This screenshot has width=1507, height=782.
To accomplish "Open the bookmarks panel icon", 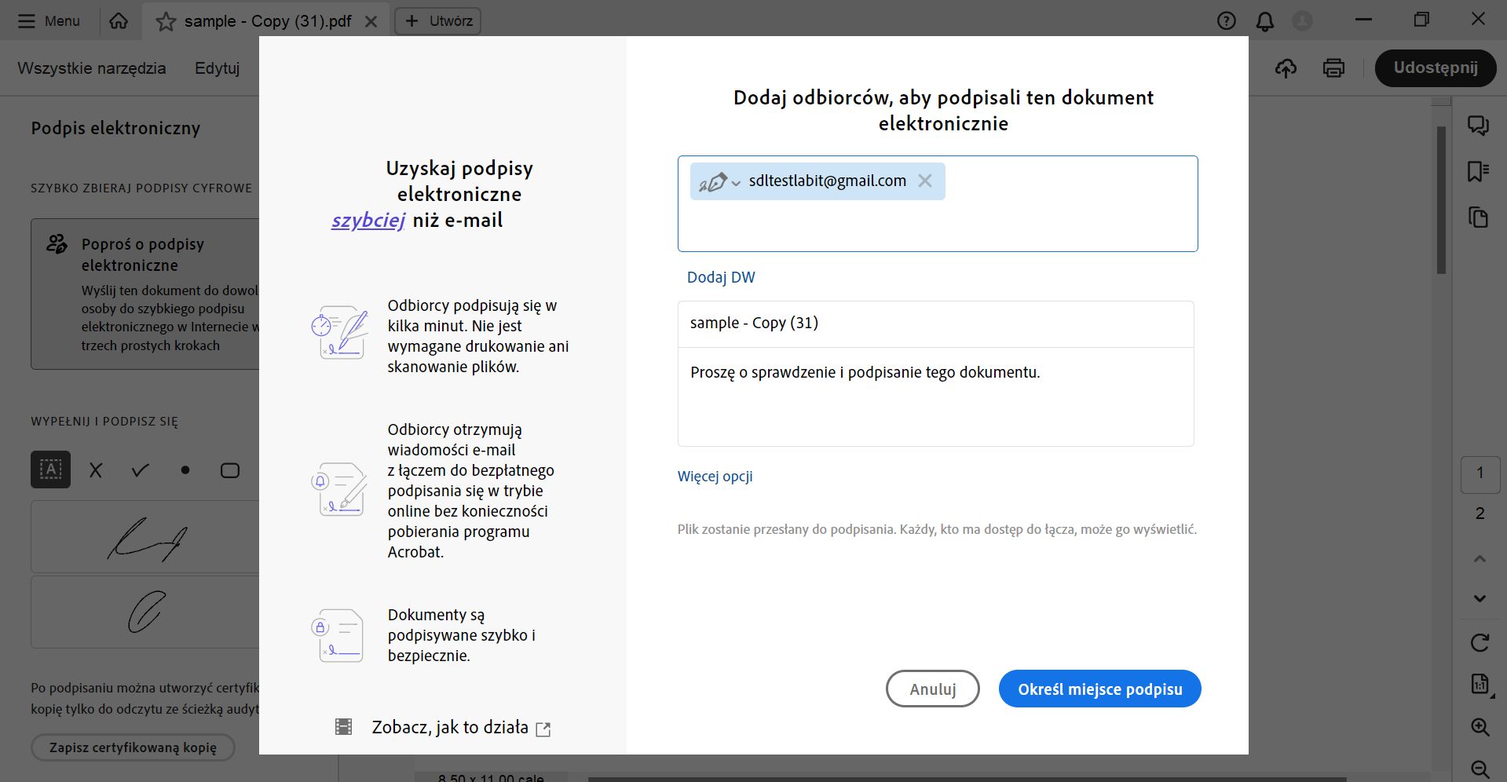I will pos(1479,171).
